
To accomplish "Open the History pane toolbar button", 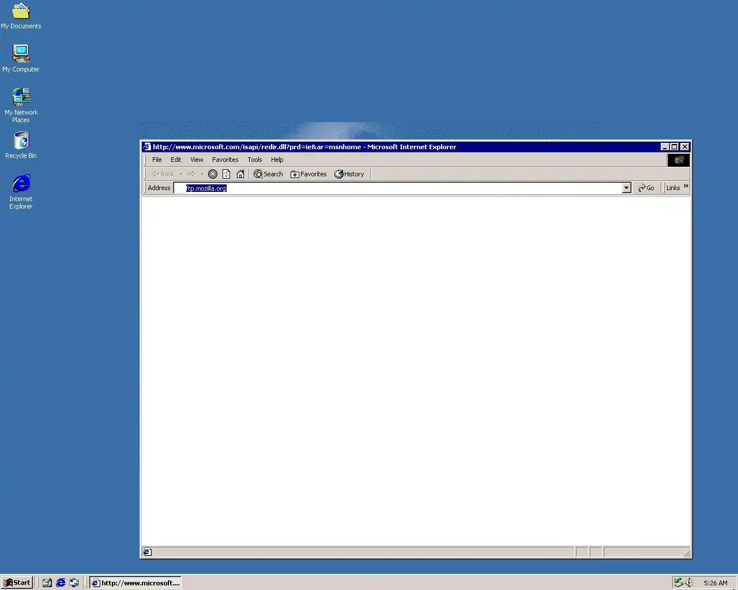I will pos(349,174).
